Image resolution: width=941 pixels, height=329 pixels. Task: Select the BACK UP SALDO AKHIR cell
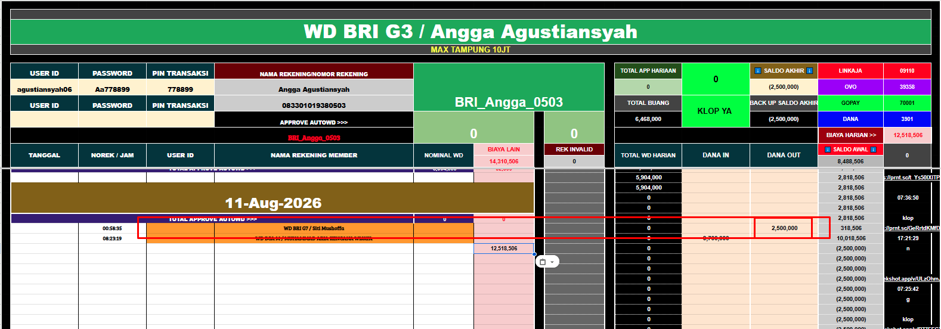click(x=784, y=103)
